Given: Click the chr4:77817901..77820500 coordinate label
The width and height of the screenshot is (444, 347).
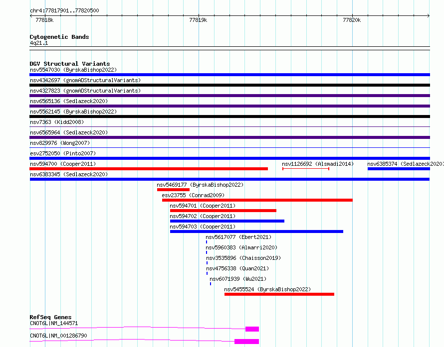Looking at the screenshot, I should pos(64,10).
